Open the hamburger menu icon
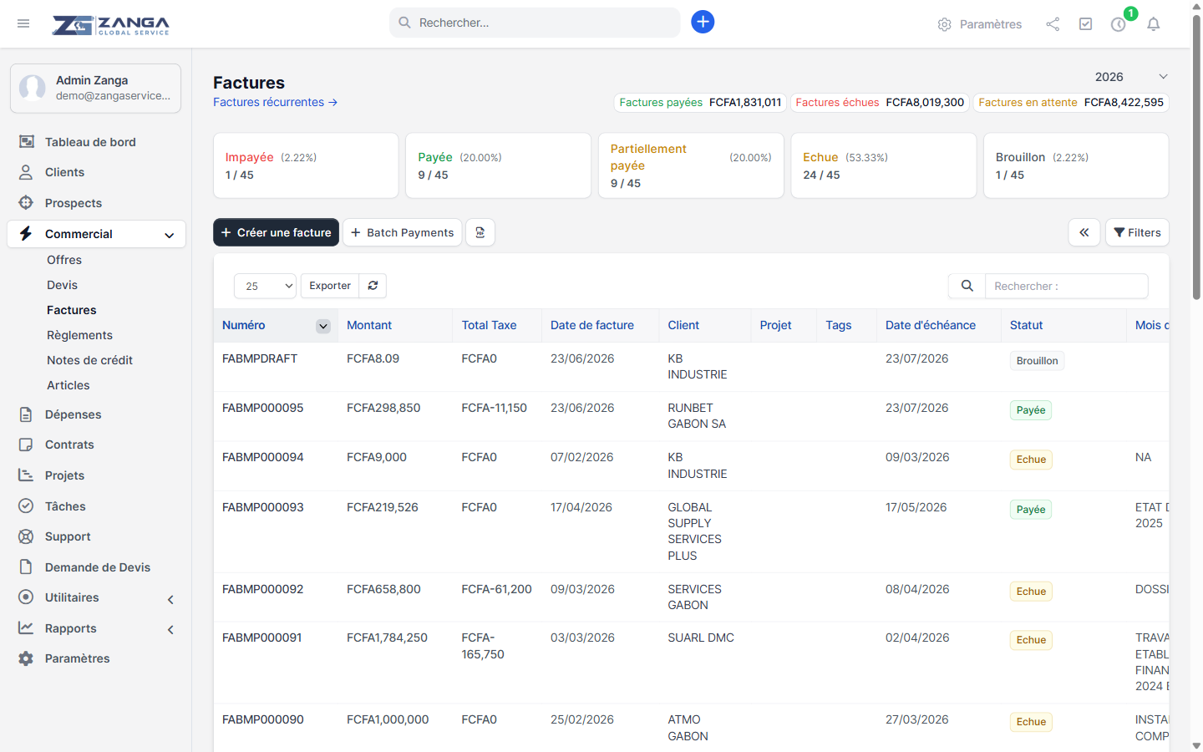This screenshot has width=1203, height=752. (x=23, y=23)
